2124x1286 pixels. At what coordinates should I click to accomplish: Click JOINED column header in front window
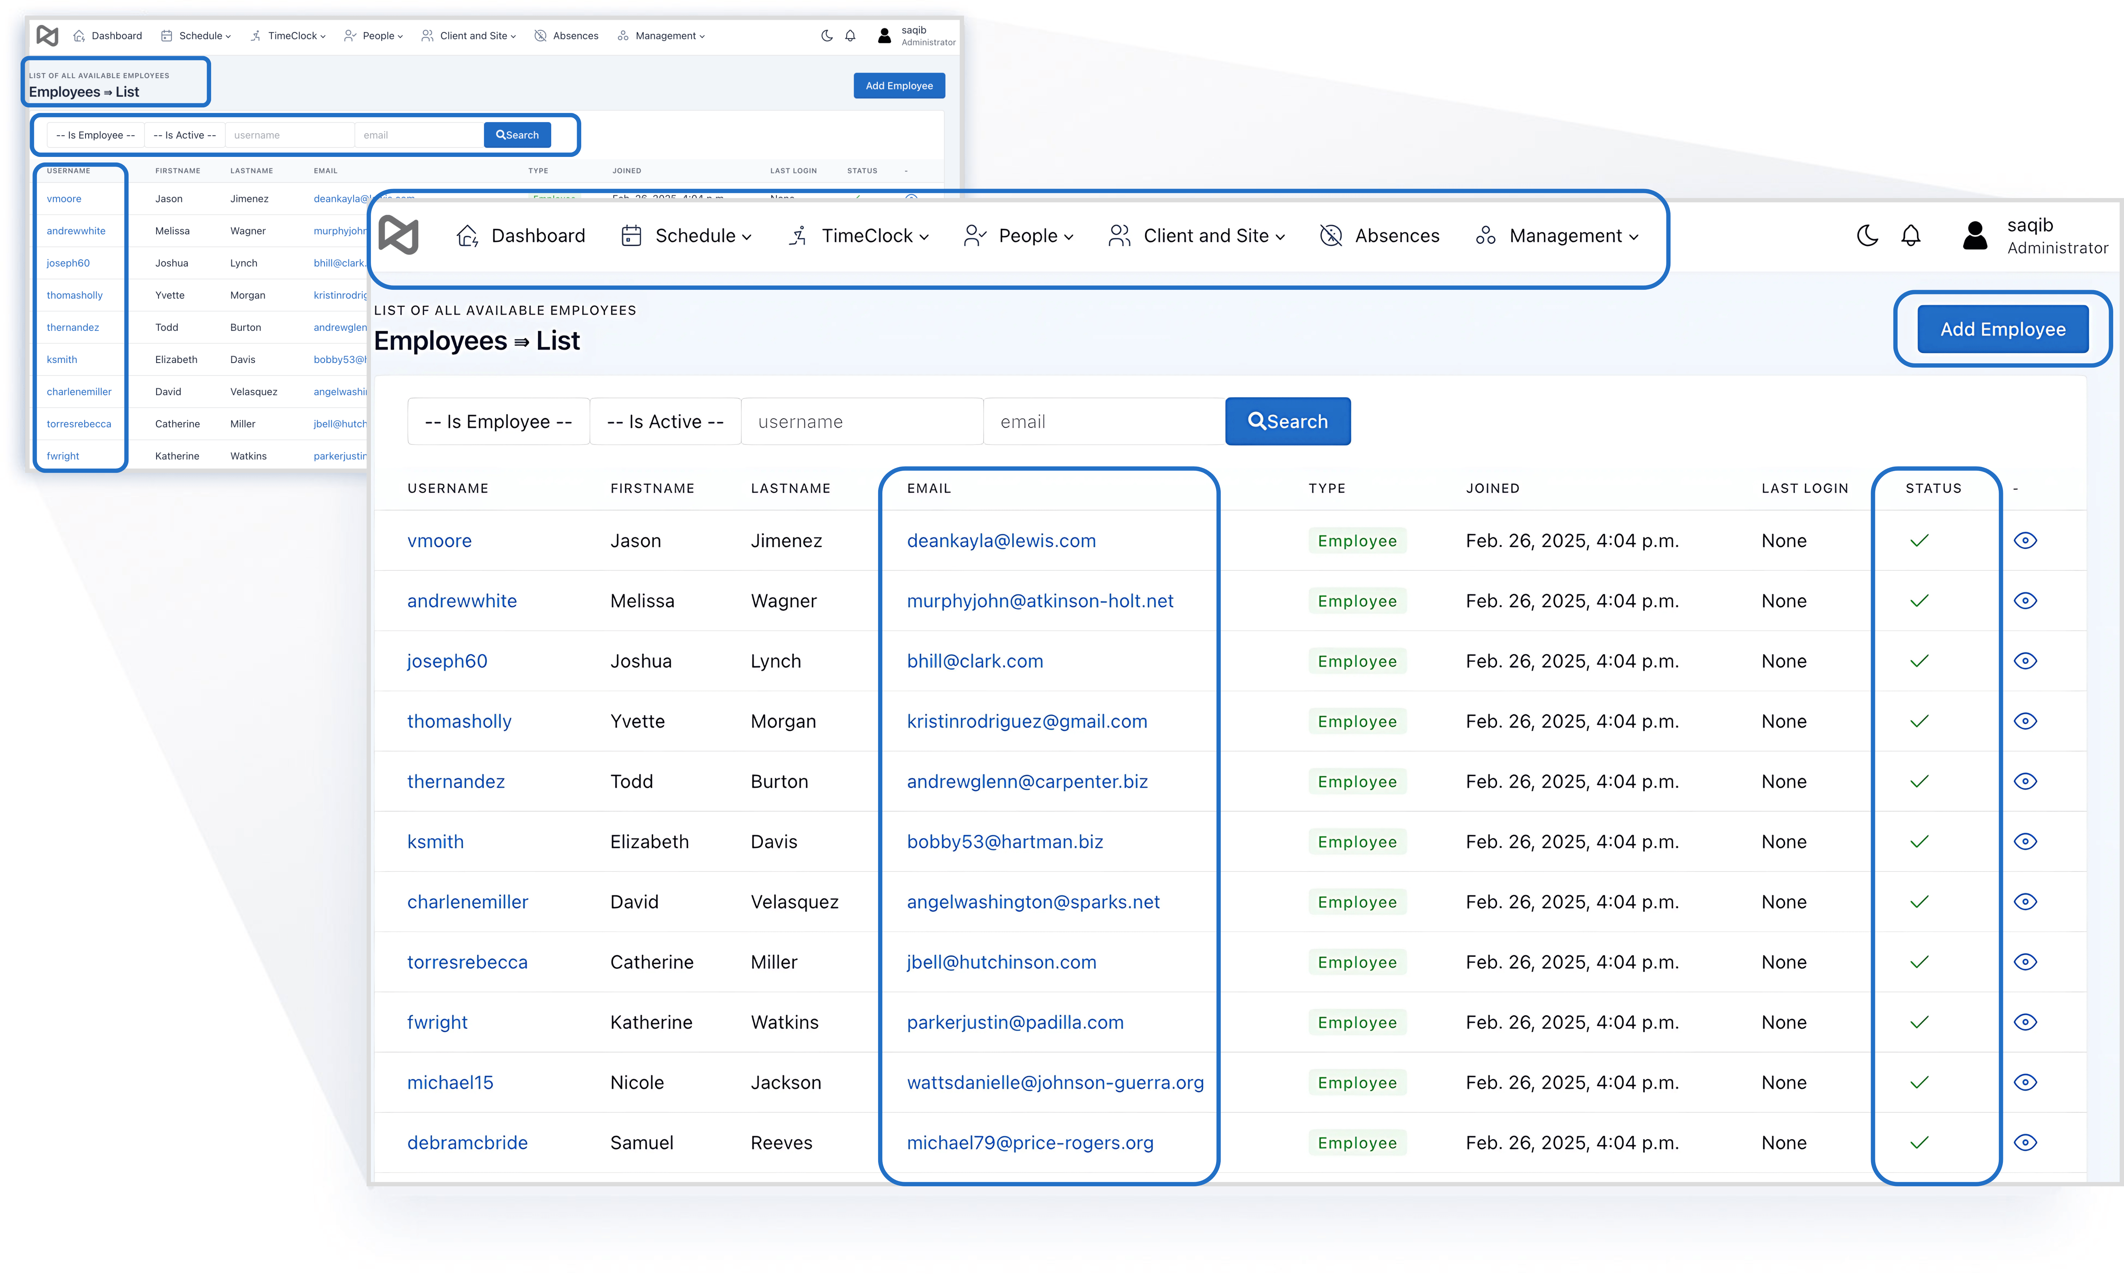1492,489
